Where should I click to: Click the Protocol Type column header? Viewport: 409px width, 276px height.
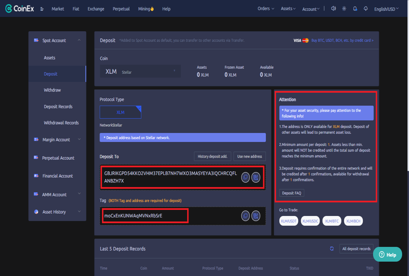[x=213, y=268]
